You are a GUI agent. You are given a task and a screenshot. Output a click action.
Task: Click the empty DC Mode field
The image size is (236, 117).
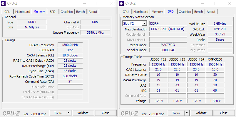click(x=95, y=27)
